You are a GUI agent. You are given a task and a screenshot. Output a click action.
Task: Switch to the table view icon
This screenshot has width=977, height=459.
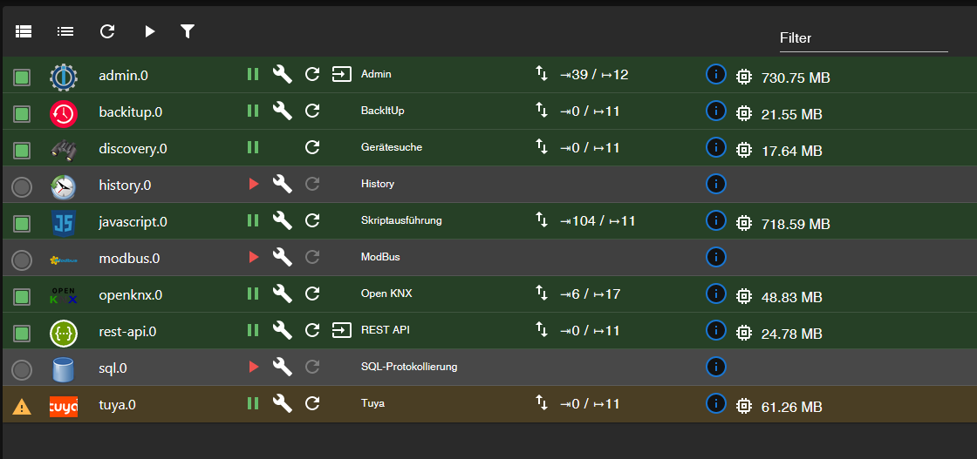coord(24,31)
